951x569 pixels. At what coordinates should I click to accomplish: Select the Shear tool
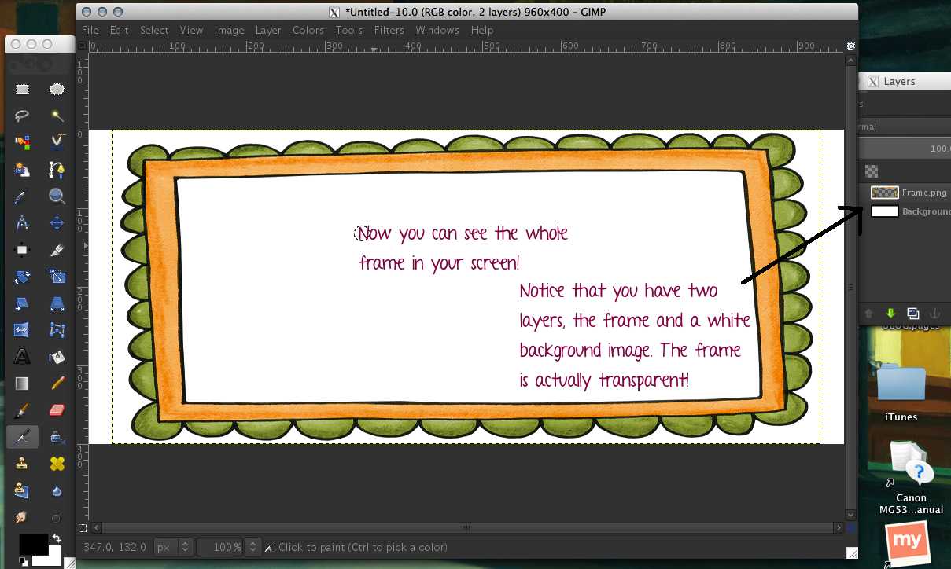[x=23, y=303]
